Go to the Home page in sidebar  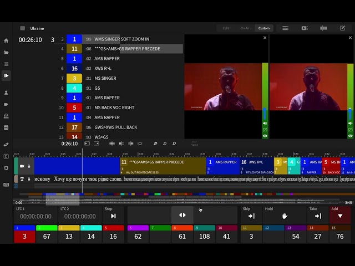tap(6, 40)
